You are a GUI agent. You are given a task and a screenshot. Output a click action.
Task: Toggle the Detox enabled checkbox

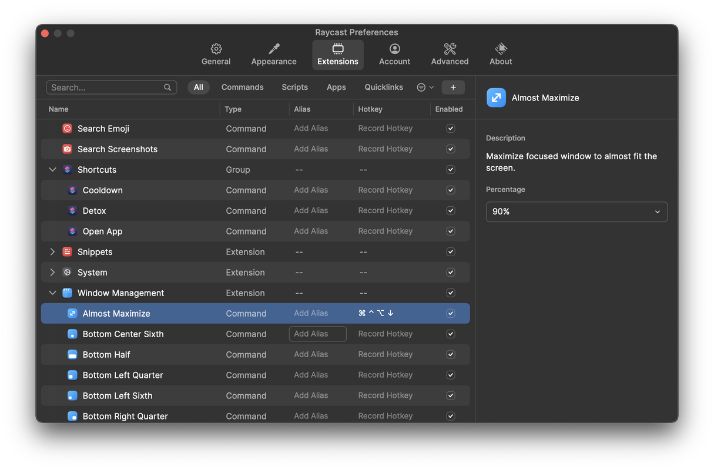point(451,210)
